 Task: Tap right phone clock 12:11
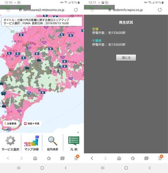click(92, 3)
